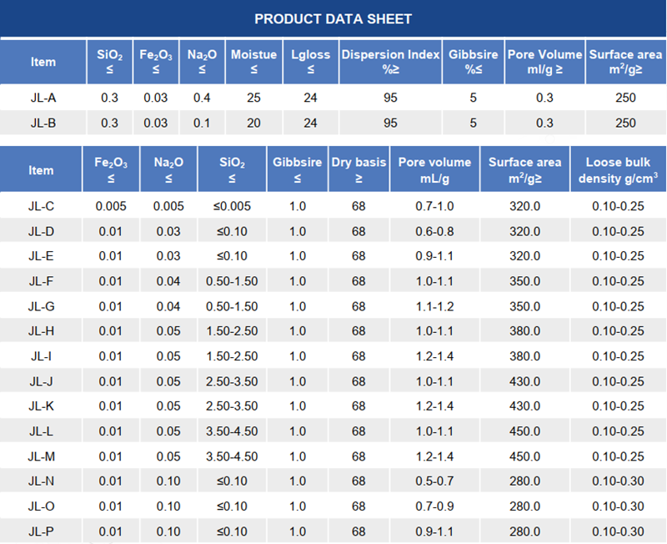Select JL-C's pore volume value 0.7-1.0
667x544 pixels.
click(x=434, y=206)
